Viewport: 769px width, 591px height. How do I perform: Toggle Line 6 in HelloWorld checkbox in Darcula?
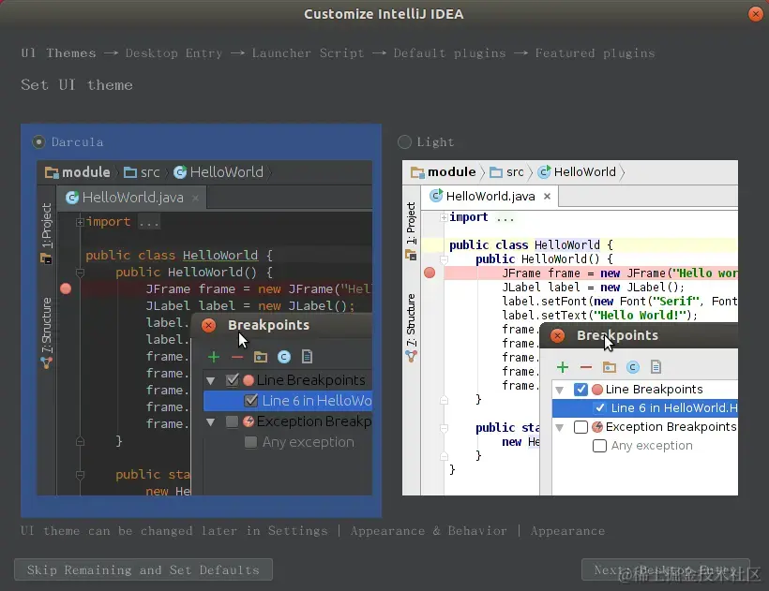(x=250, y=401)
